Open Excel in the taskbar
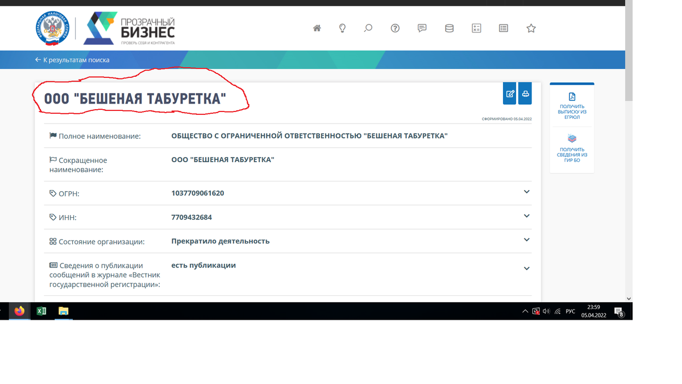Screen dimensions: 682x384 click(x=41, y=311)
